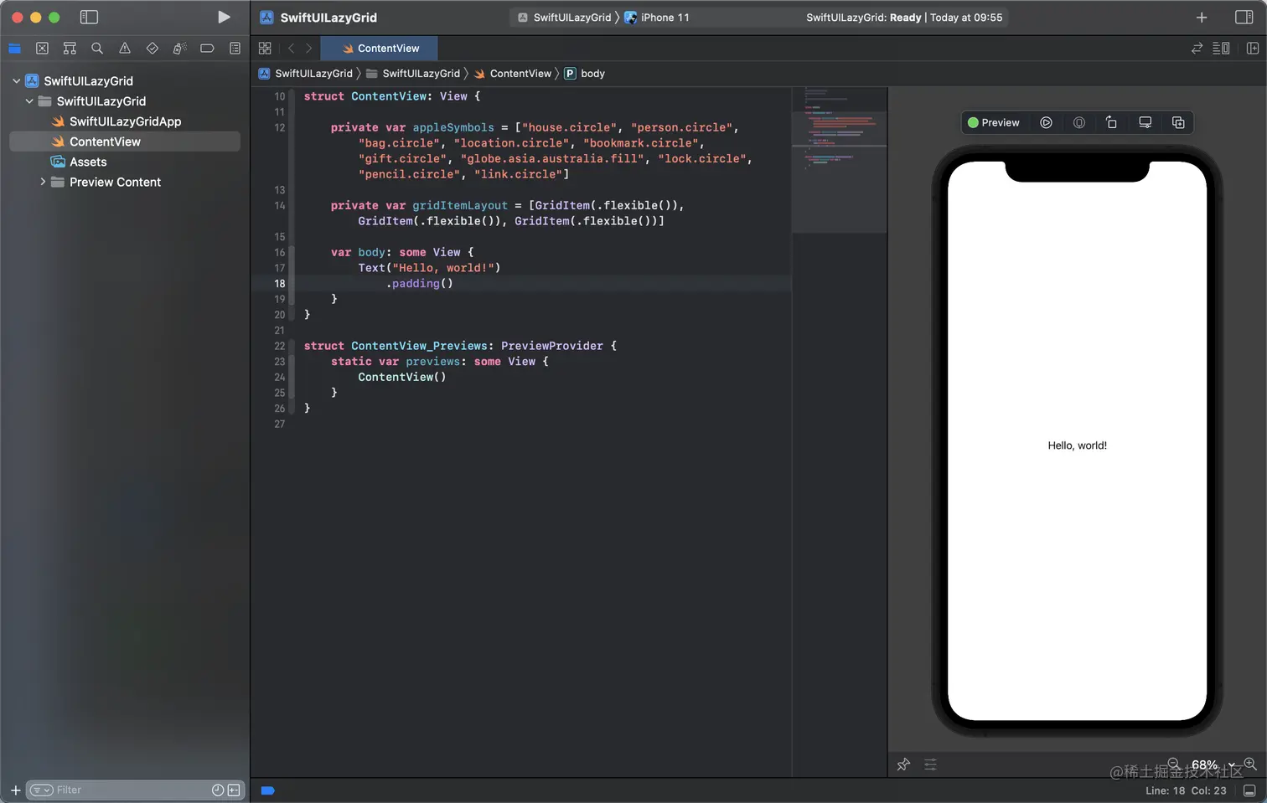This screenshot has width=1267, height=803.
Task: Collapse the SwiftUILazyGrid project root
Action: coord(16,81)
